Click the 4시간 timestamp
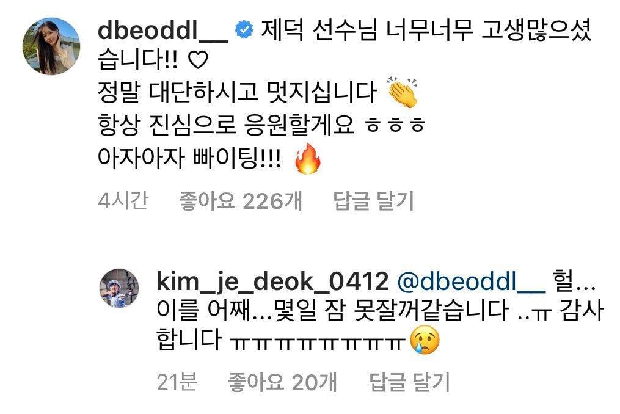 pos(123,200)
